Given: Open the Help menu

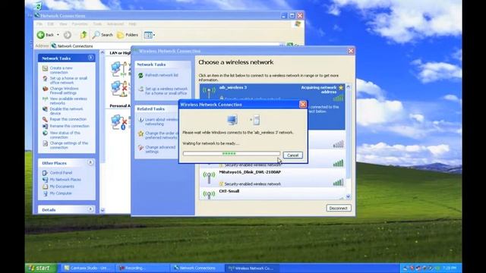Looking at the screenshot, I should coord(132,24).
